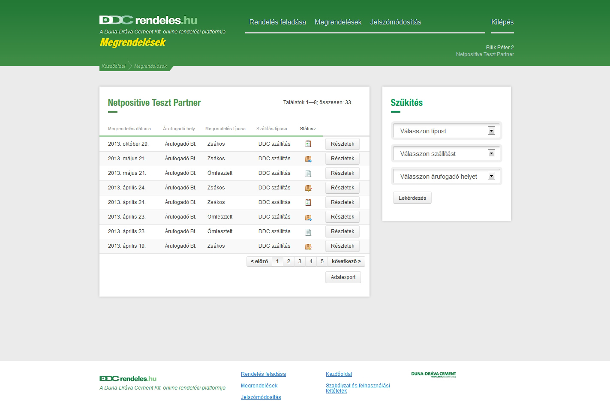This screenshot has height=417, width=610.
Task: Click Árufogadó Bt. in október 29 row
Action: coord(180,144)
